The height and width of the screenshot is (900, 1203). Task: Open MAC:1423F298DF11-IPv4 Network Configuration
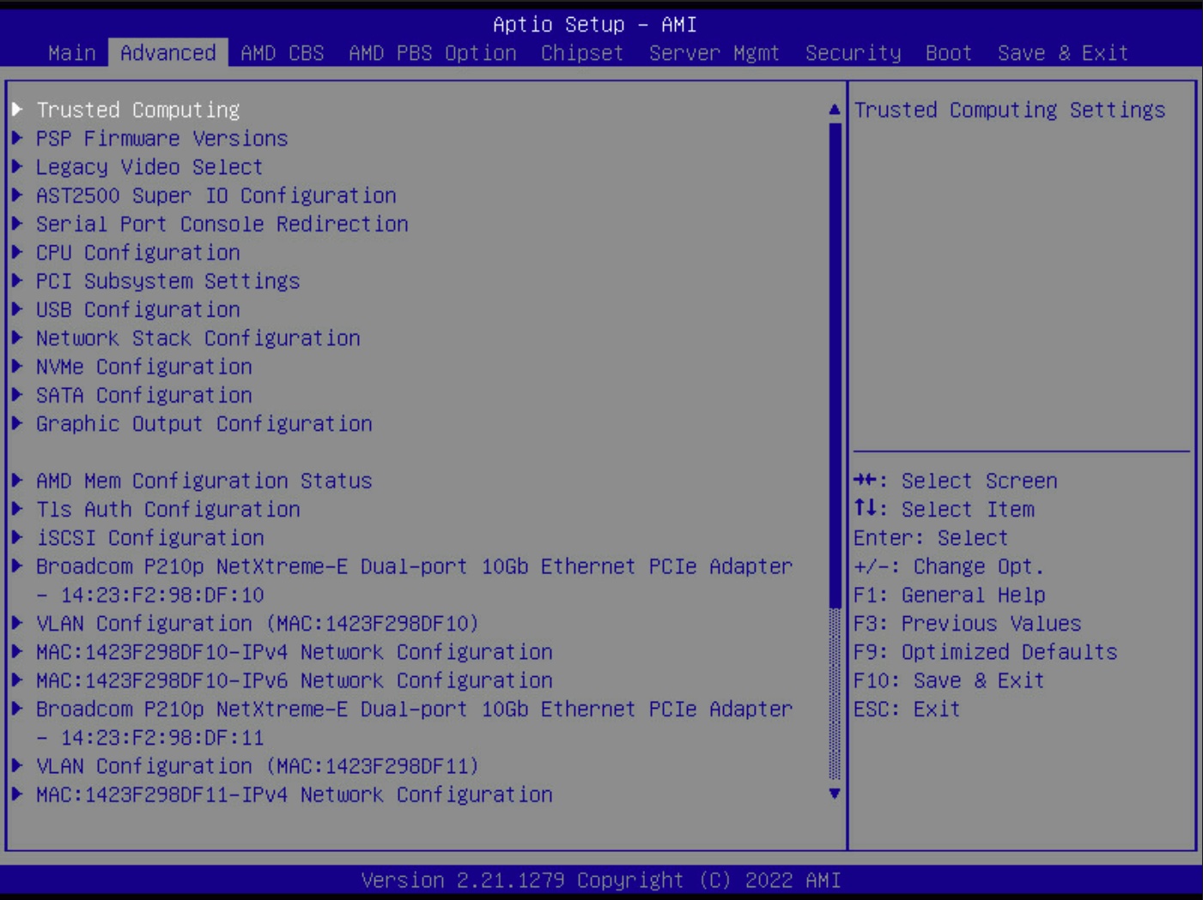295,794
